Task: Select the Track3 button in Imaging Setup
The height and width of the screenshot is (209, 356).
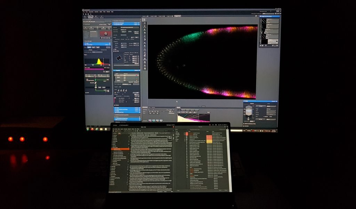Action: pyautogui.click(x=98, y=47)
